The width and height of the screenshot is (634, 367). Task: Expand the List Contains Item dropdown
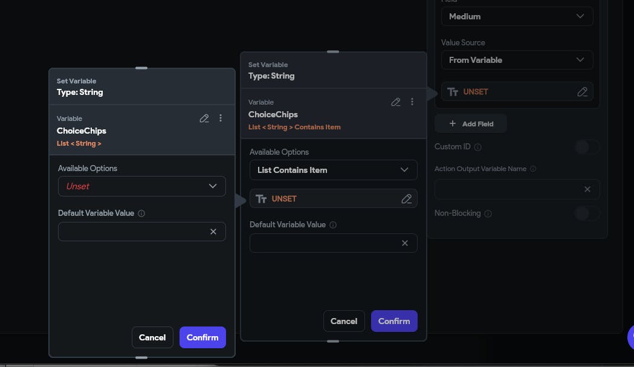click(333, 170)
